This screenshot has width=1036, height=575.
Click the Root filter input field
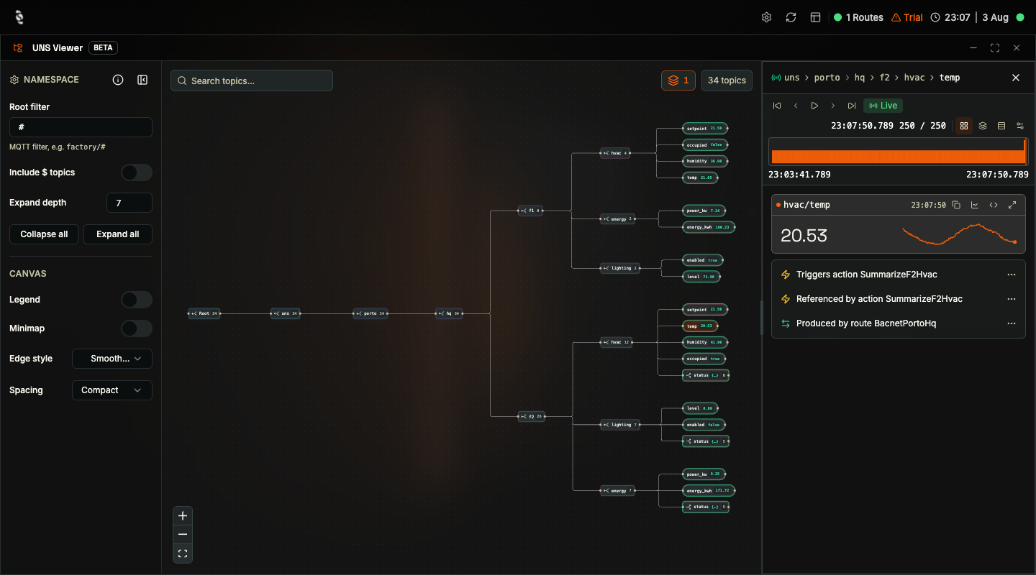[81, 127]
